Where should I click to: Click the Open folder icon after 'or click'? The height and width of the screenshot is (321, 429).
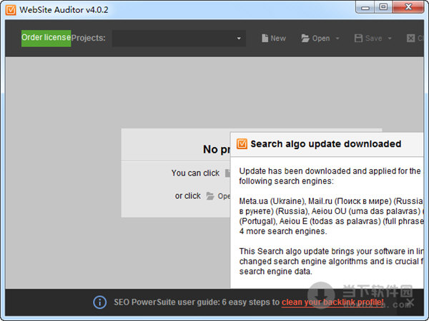tap(210, 195)
